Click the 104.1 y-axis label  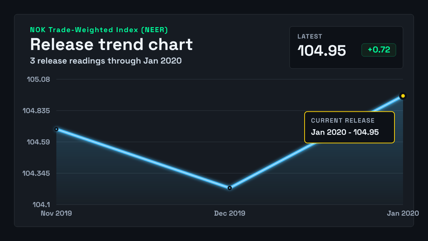(x=42, y=205)
